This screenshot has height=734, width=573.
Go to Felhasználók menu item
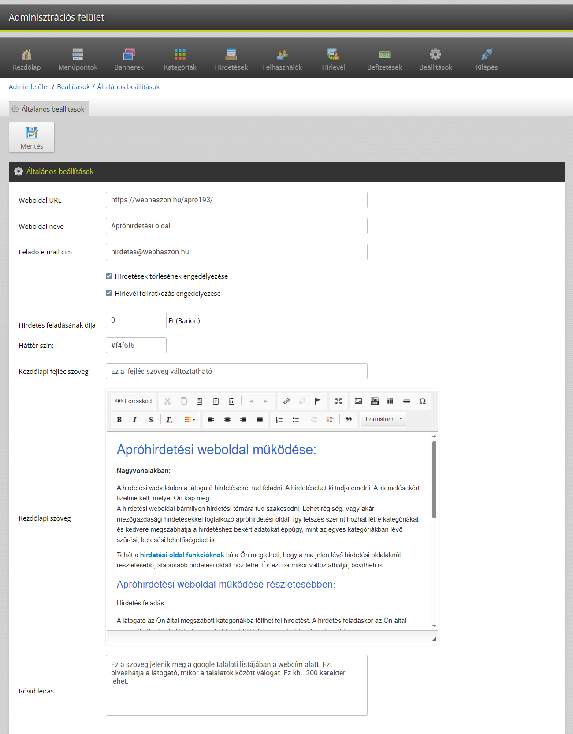[x=282, y=60]
